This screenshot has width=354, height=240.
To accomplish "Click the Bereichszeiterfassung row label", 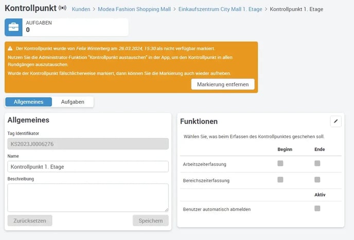I will (206, 181).
